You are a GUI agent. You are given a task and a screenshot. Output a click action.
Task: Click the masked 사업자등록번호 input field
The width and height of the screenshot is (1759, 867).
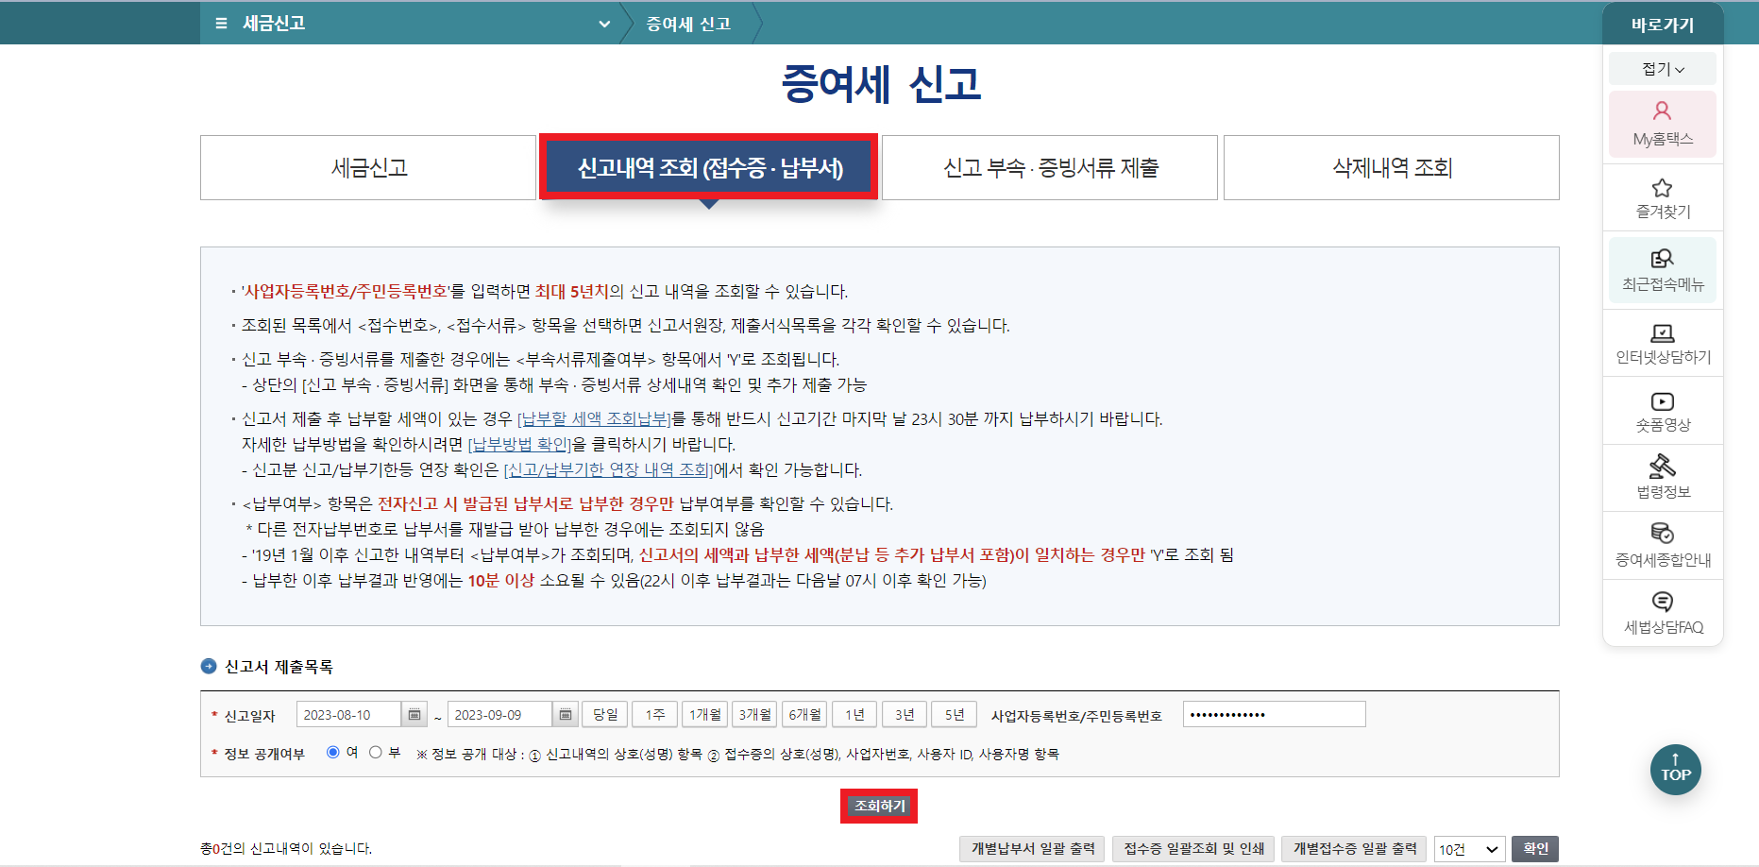click(x=1273, y=714)
